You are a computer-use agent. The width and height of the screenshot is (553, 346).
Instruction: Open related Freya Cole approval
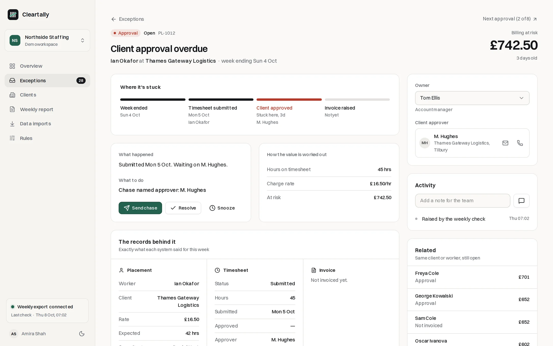pos(472,277)
